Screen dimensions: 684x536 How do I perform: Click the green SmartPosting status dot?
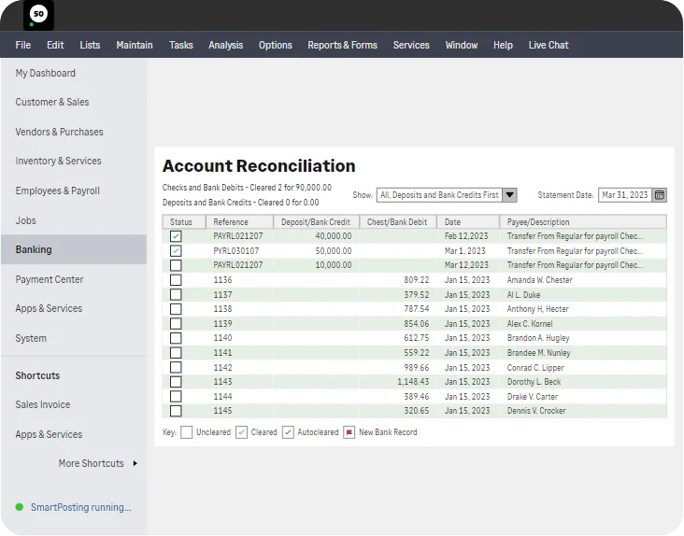20,507
